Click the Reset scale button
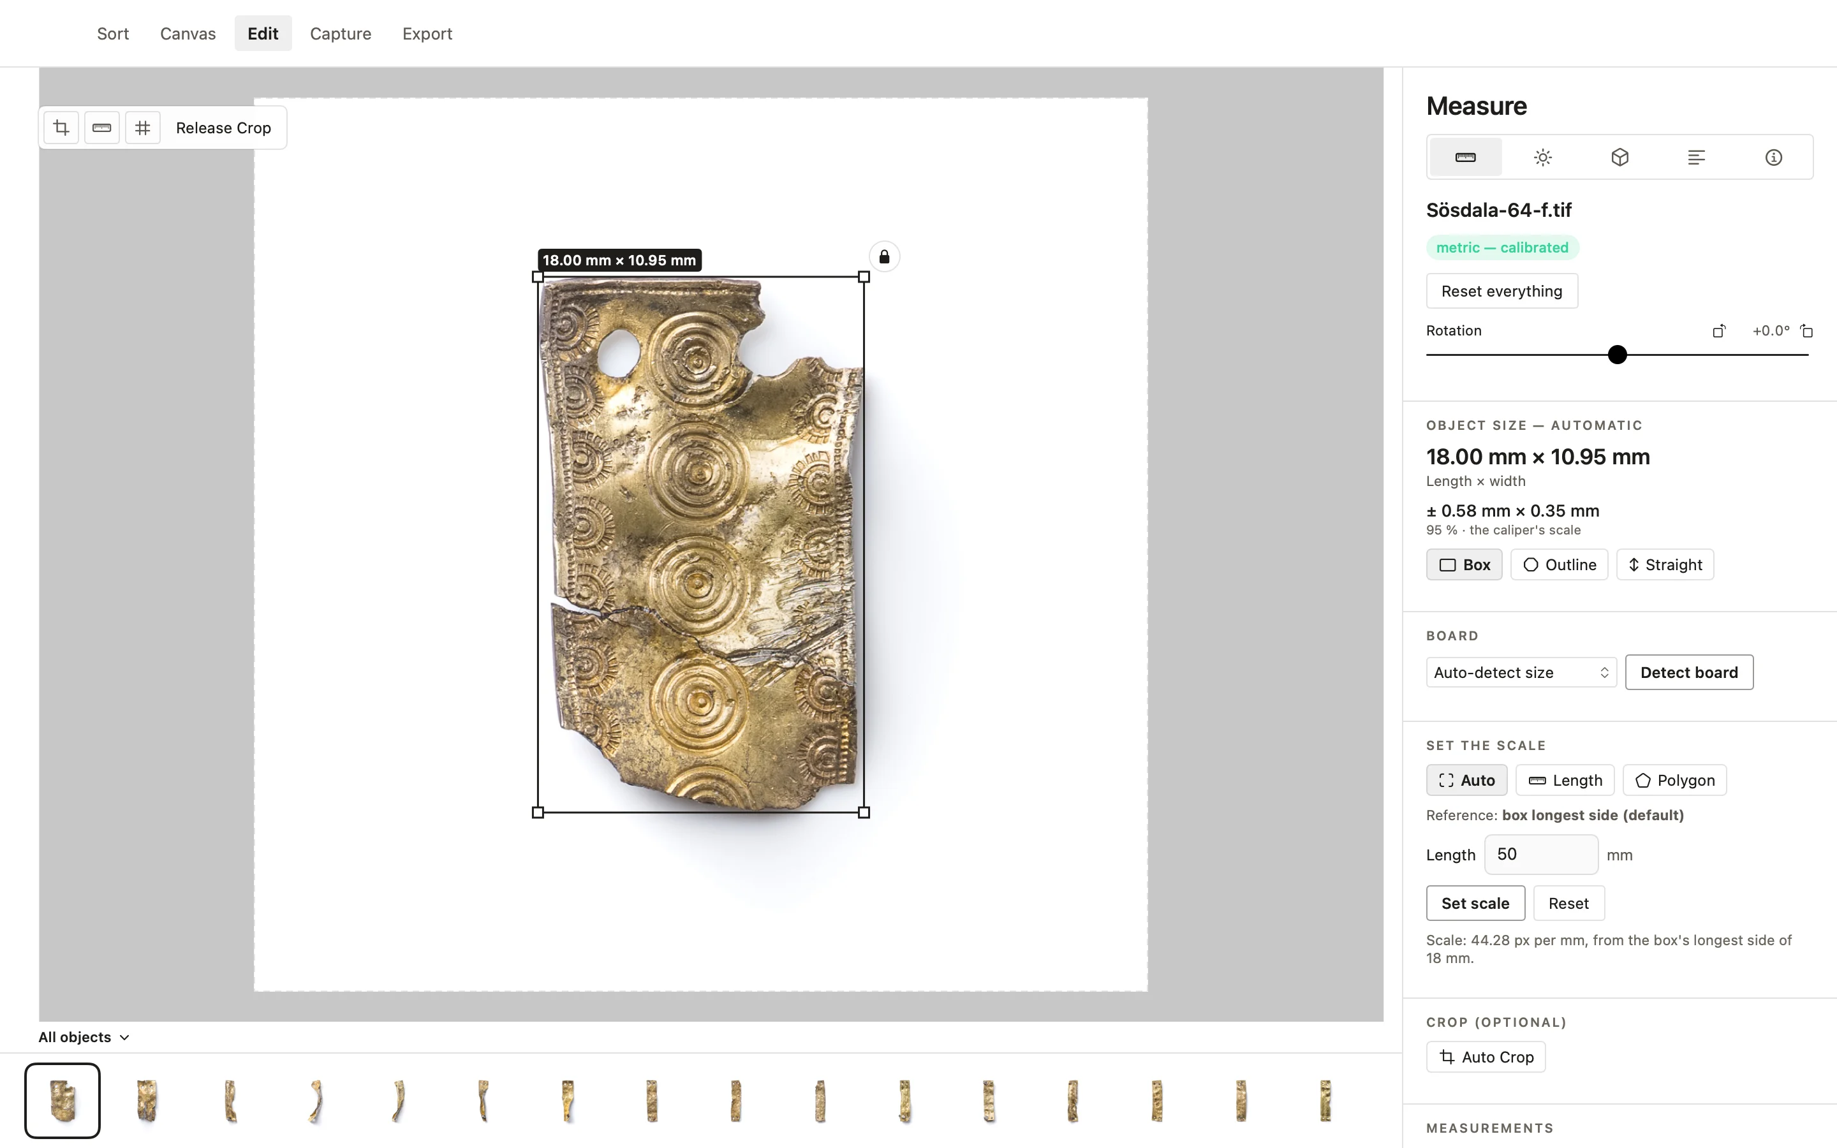 tap(1568, 902)
